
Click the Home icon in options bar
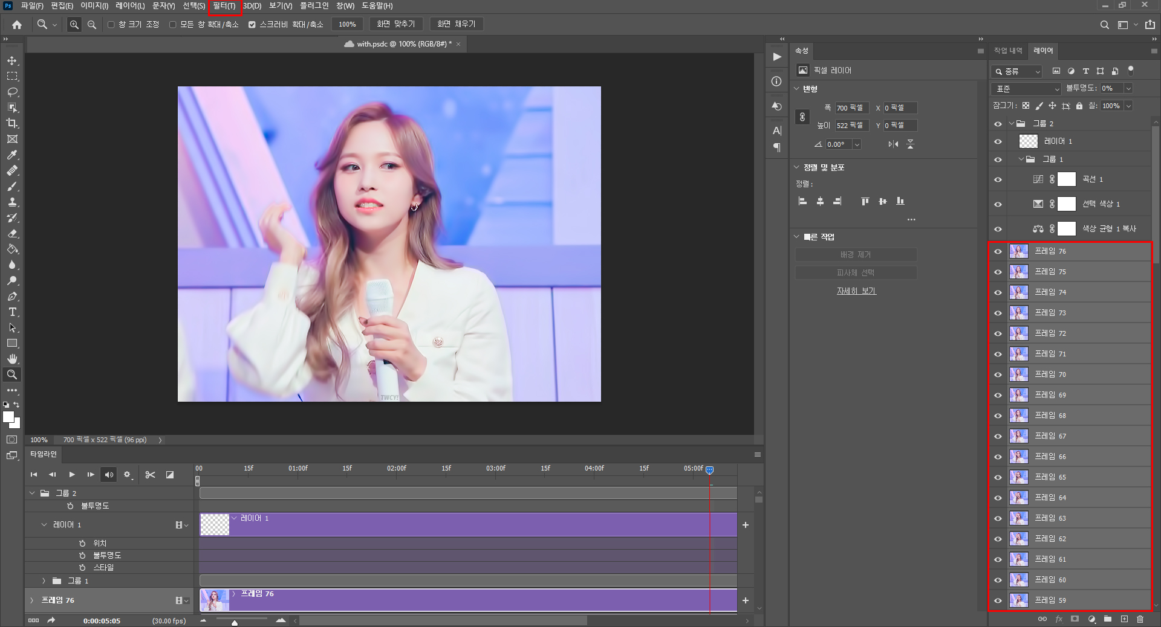point(17,25)
